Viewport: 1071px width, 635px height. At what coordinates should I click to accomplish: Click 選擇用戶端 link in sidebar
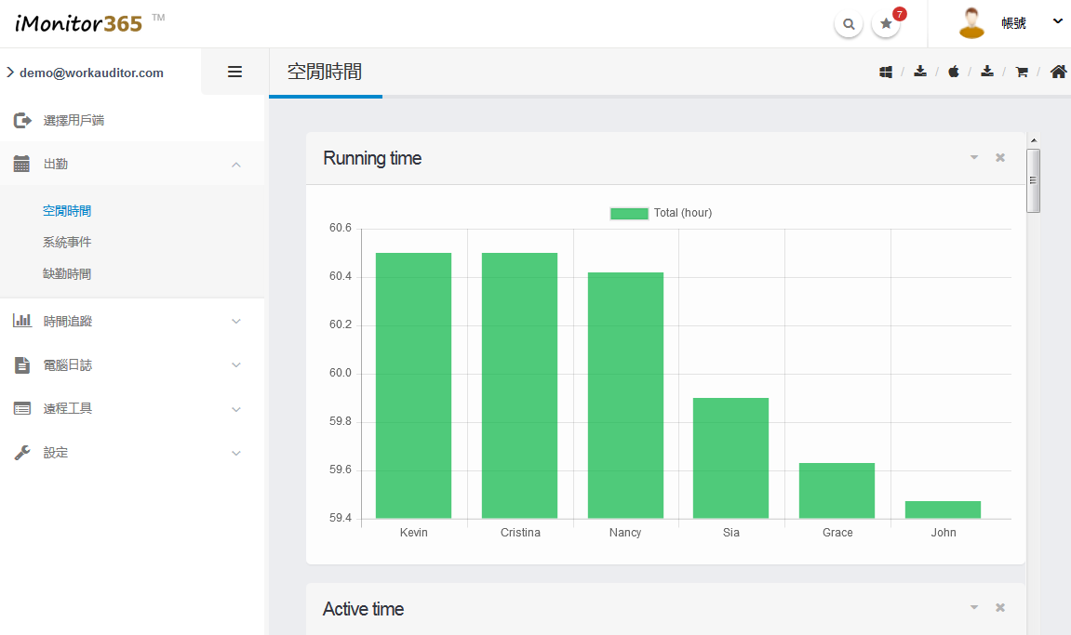74,121
